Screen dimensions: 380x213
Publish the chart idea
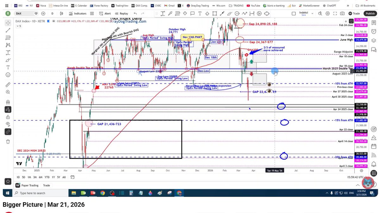pyautogui.click(x=370, y=14)
